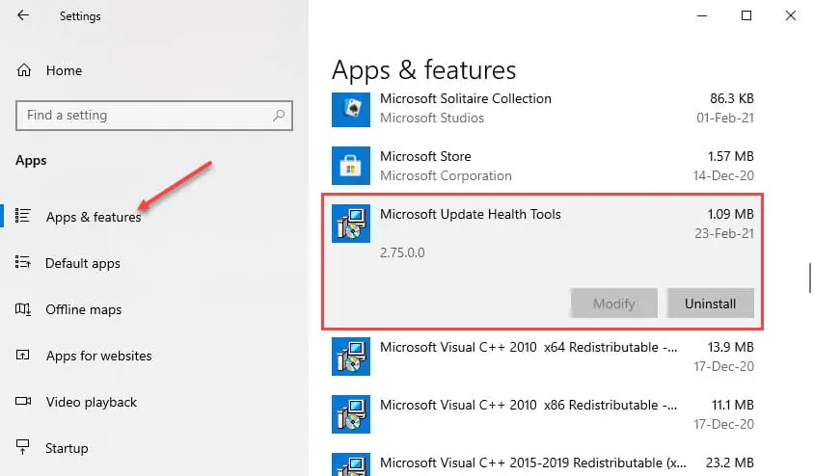The width and height of the screenshot is (813, 476).
Task: Click the 13.9 MB size value
Action: (x=731, y=347)
